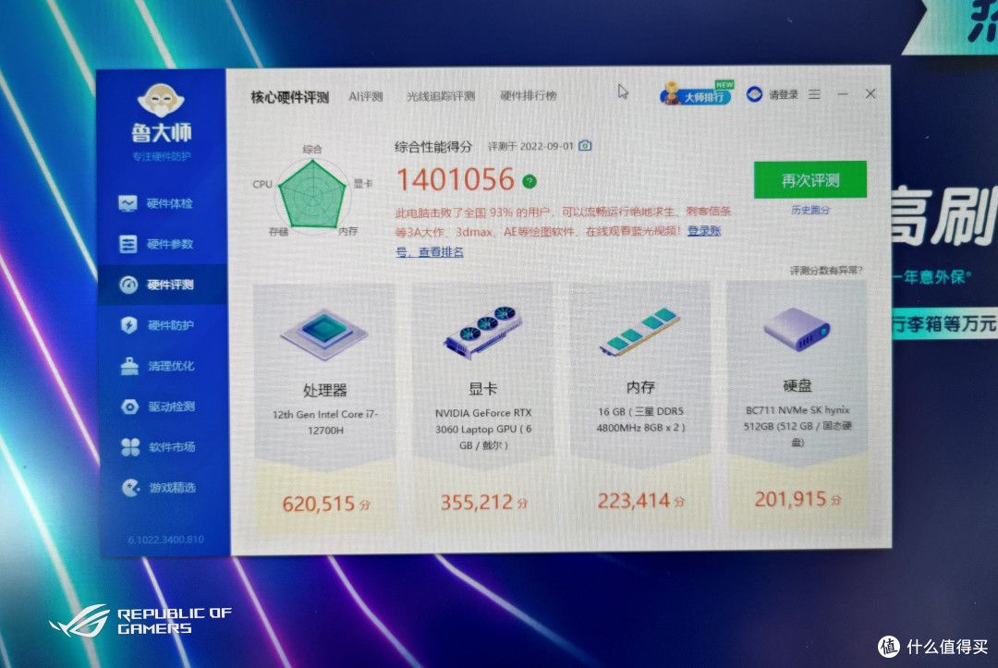This screenshot has height=668, width=998.
Task: Click the graphics card icon
Action: pyautogui.click(x=482, y=332)
